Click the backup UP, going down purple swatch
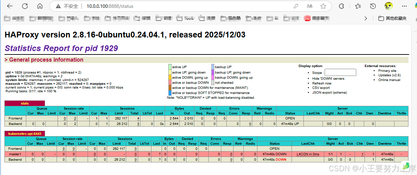Image resolution: width=417 pixels, height=175 pixels. 212,72
